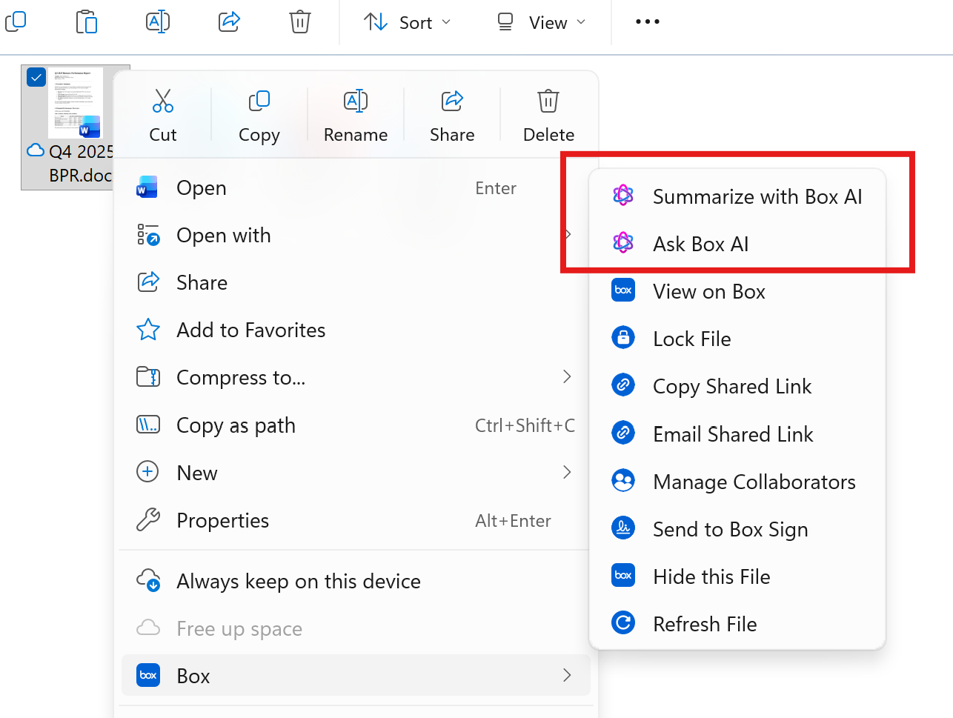Choose Ask Box AI option

pos(700,244)
